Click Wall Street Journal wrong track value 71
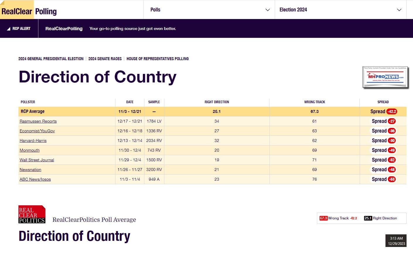 point(315,160)
